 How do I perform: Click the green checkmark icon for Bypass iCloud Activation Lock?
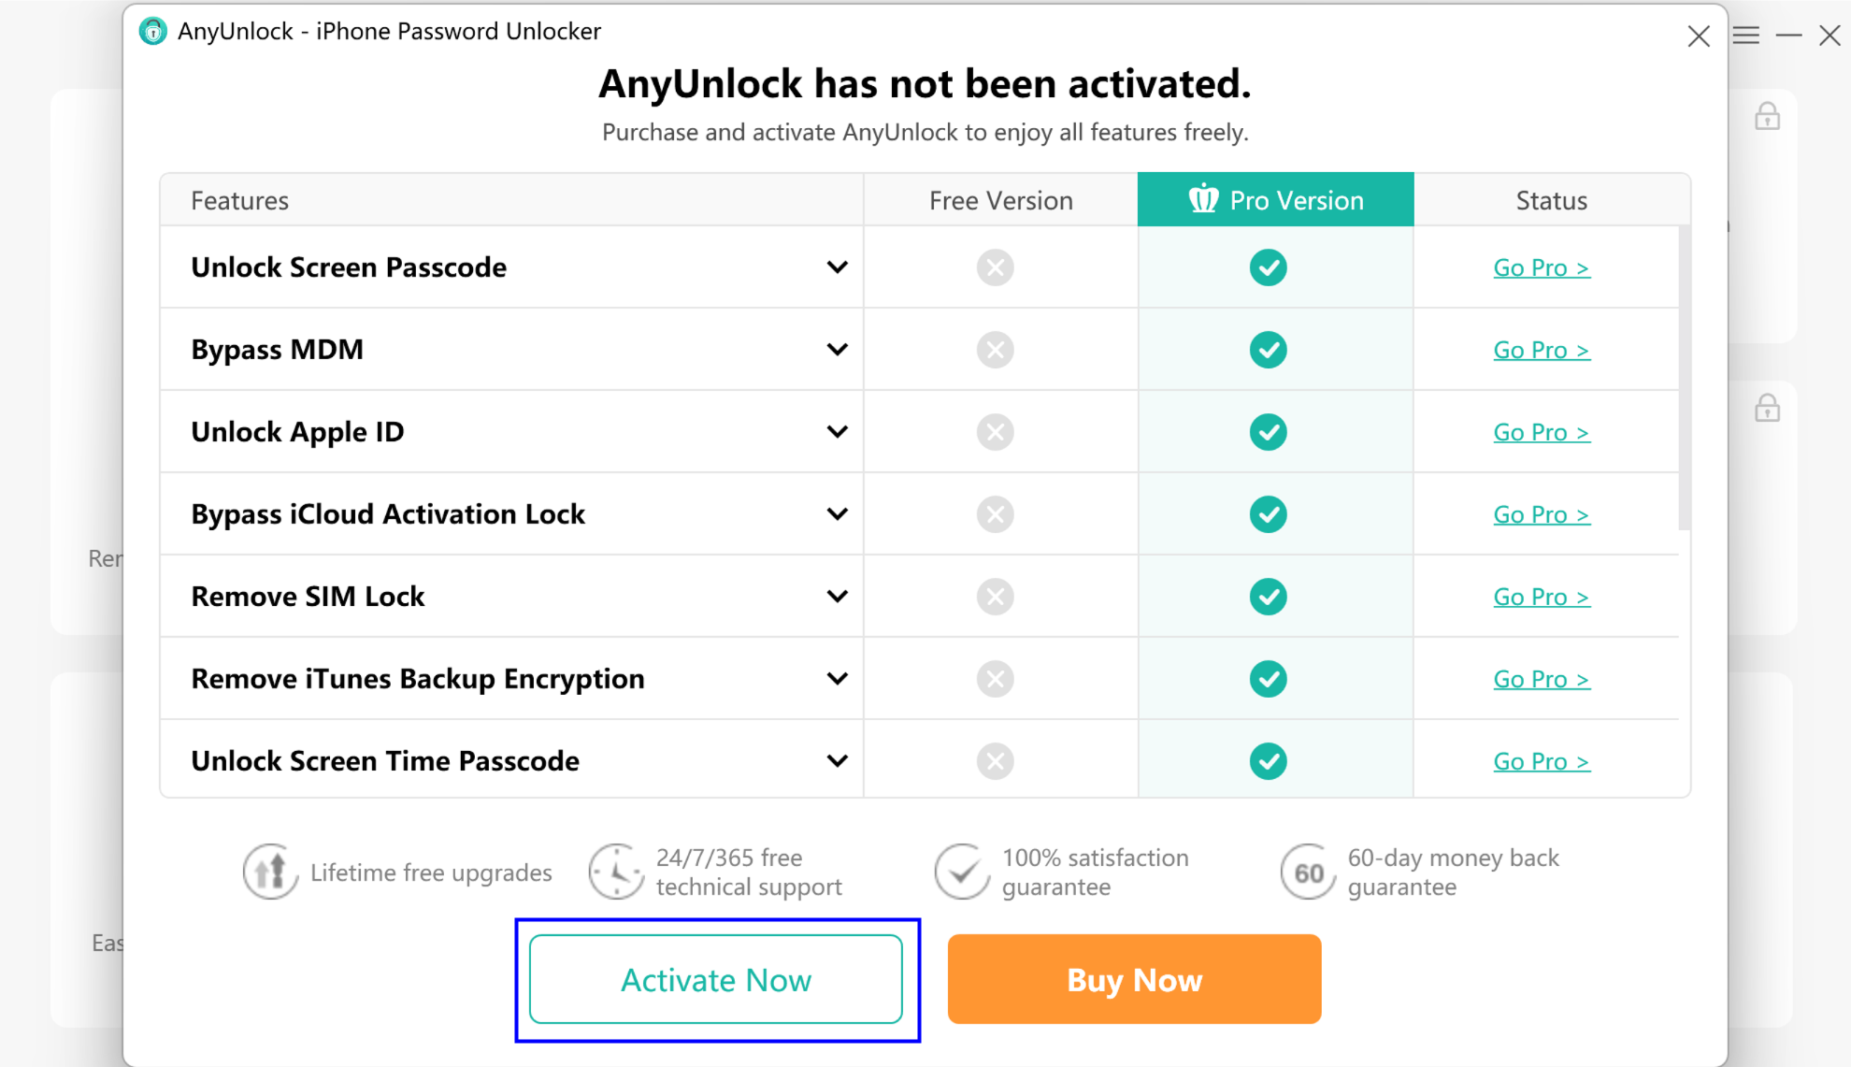pyautogui.click(x=1268, y=515)
